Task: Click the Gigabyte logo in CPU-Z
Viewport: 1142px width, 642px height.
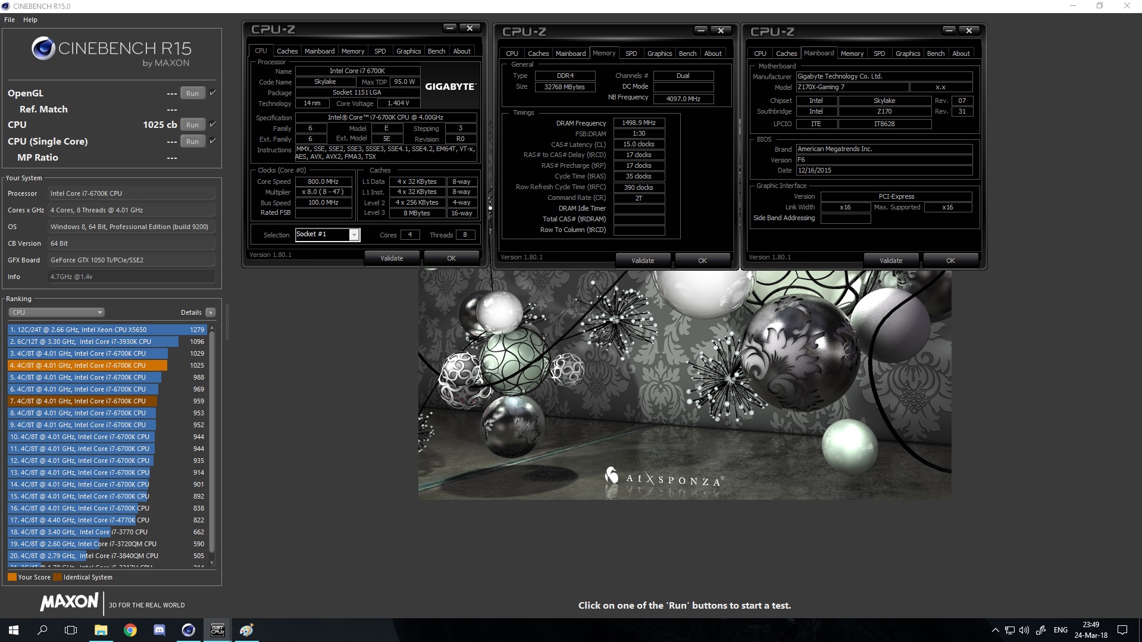Action: [450, 87]
